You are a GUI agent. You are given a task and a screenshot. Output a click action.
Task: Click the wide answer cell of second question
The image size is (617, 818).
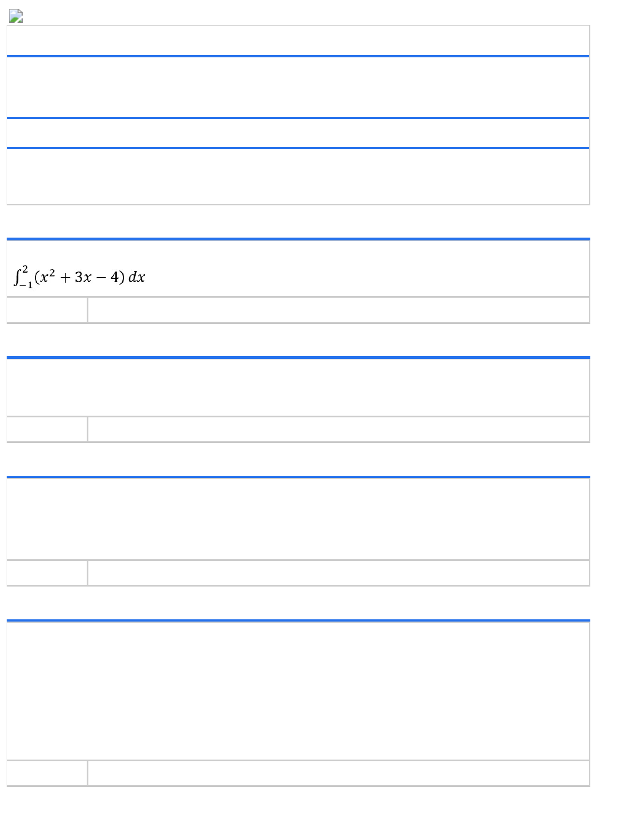[338, 429]
